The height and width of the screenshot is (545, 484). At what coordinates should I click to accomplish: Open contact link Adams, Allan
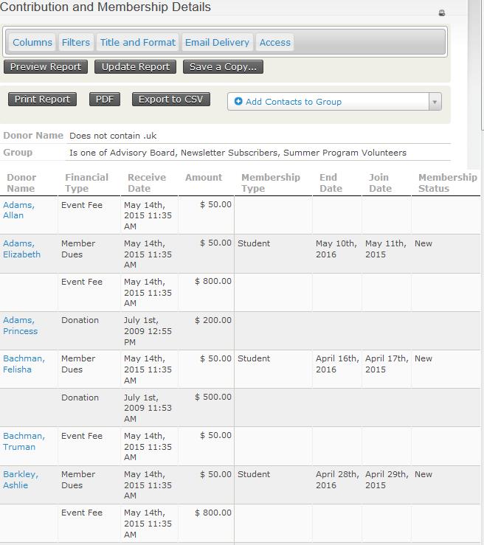click(18, 210)
